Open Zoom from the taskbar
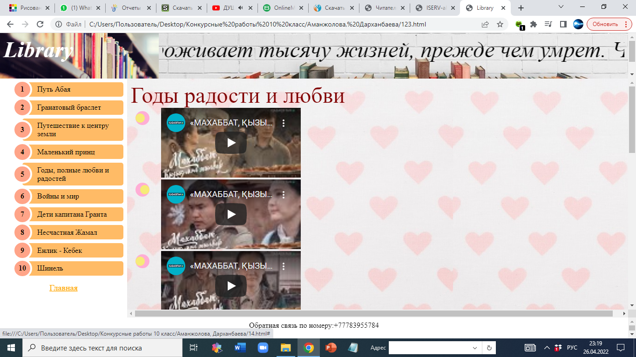Image resolution: width=636 pixels, height=357 pixels. pos(263,348)
